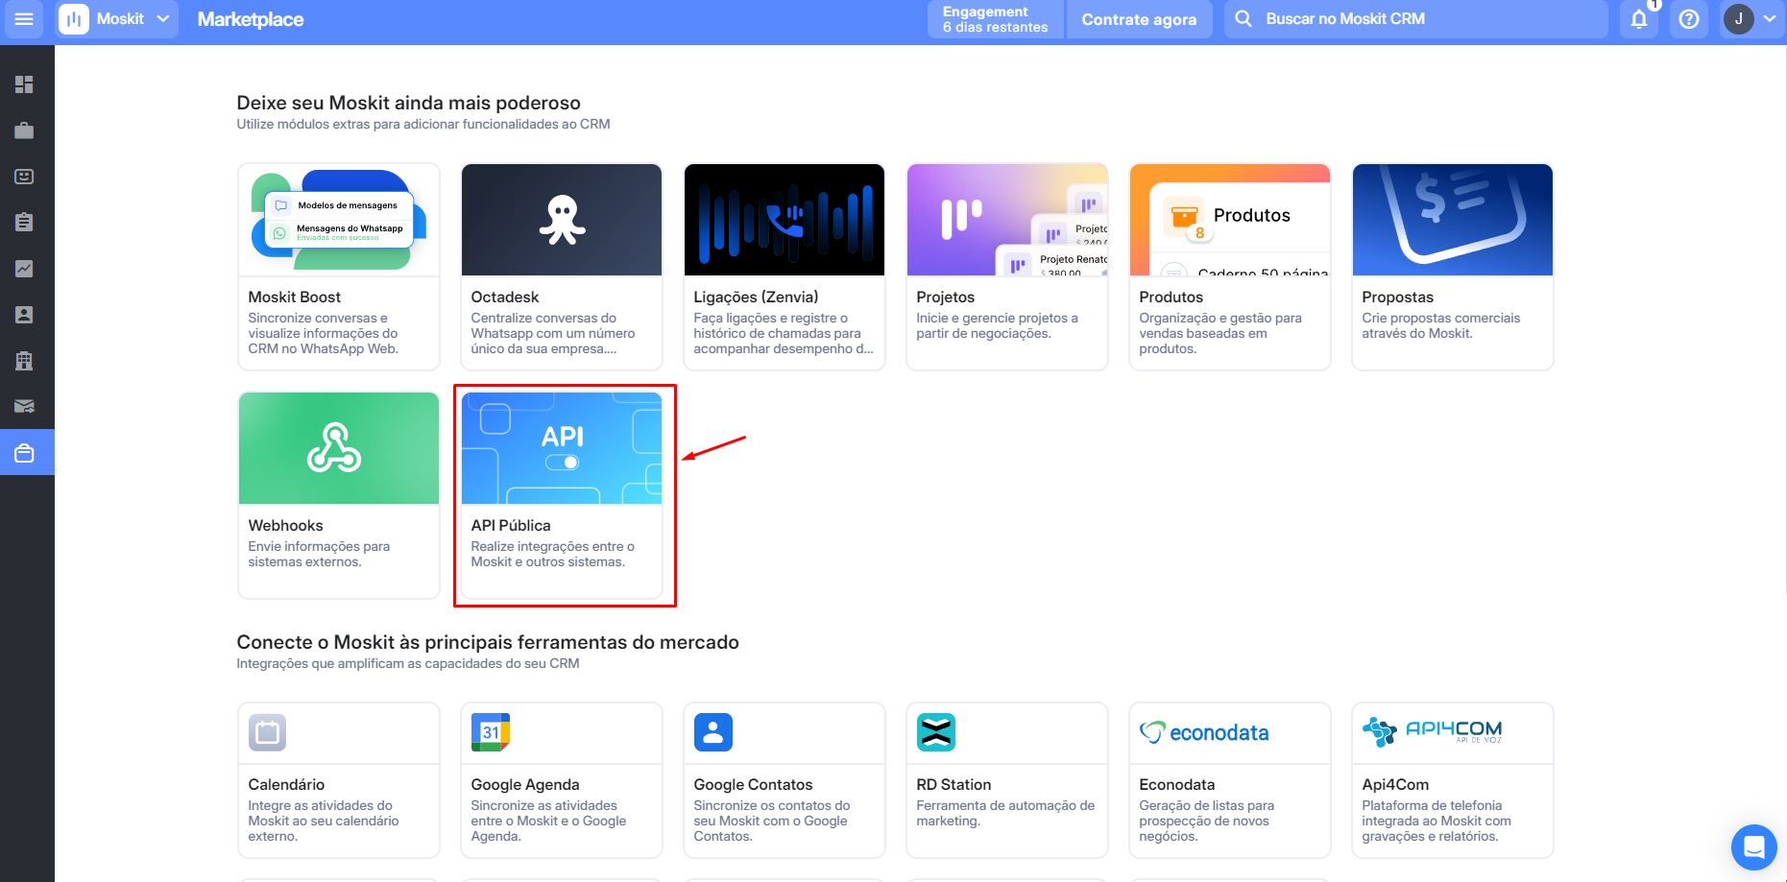The height and width of the screenshot is (882, 1787).
Task: Focus the Buscar no Moskit CRM search field
Action: point(1415,19)
